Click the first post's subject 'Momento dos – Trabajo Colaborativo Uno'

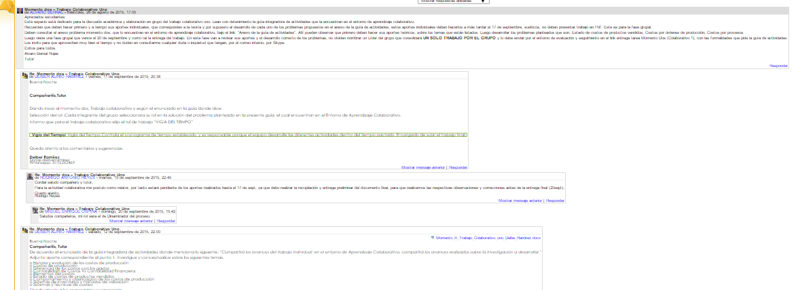click(x=65, y=9)
